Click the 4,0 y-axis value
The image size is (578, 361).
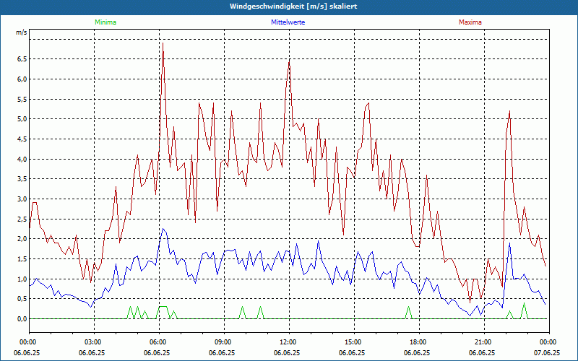click(22, 159)
